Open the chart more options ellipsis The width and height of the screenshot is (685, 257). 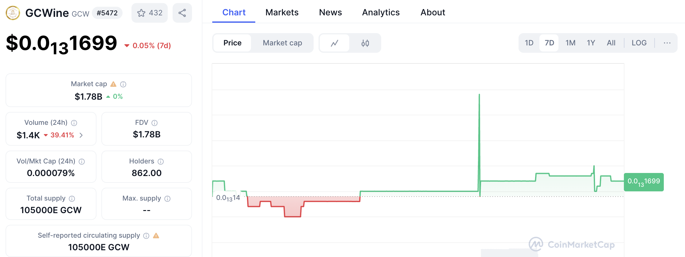point(667,43)
